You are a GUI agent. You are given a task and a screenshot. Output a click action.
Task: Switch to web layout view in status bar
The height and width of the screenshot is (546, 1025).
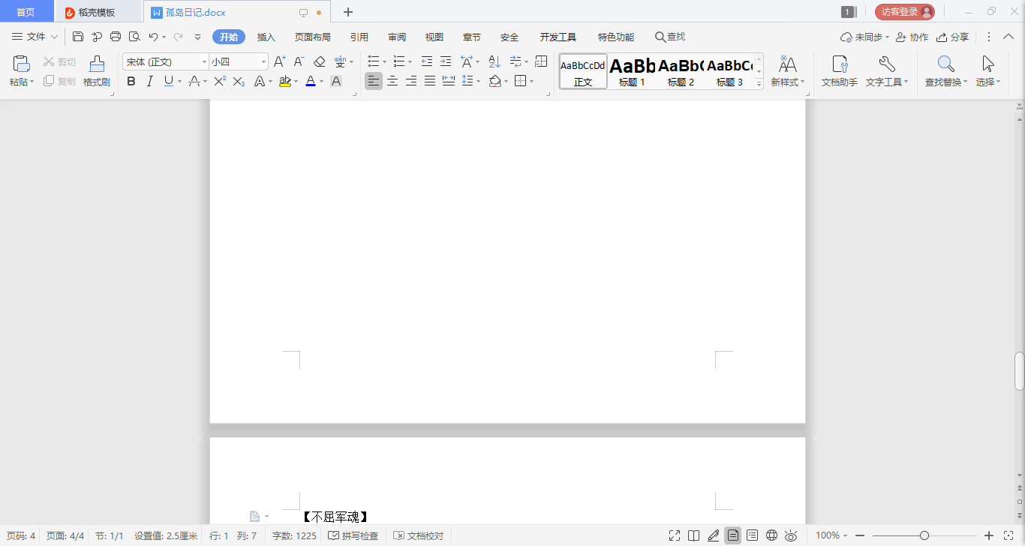[x=772, y=535]
